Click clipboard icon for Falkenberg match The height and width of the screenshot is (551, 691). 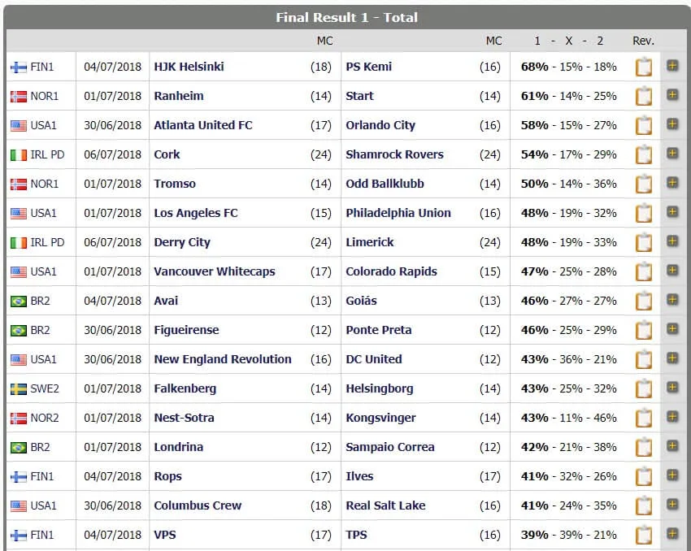coord(643,388)
